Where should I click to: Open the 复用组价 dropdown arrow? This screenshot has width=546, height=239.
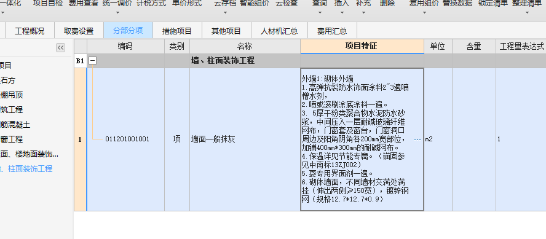pyautogui.click(x=424, y=13)
